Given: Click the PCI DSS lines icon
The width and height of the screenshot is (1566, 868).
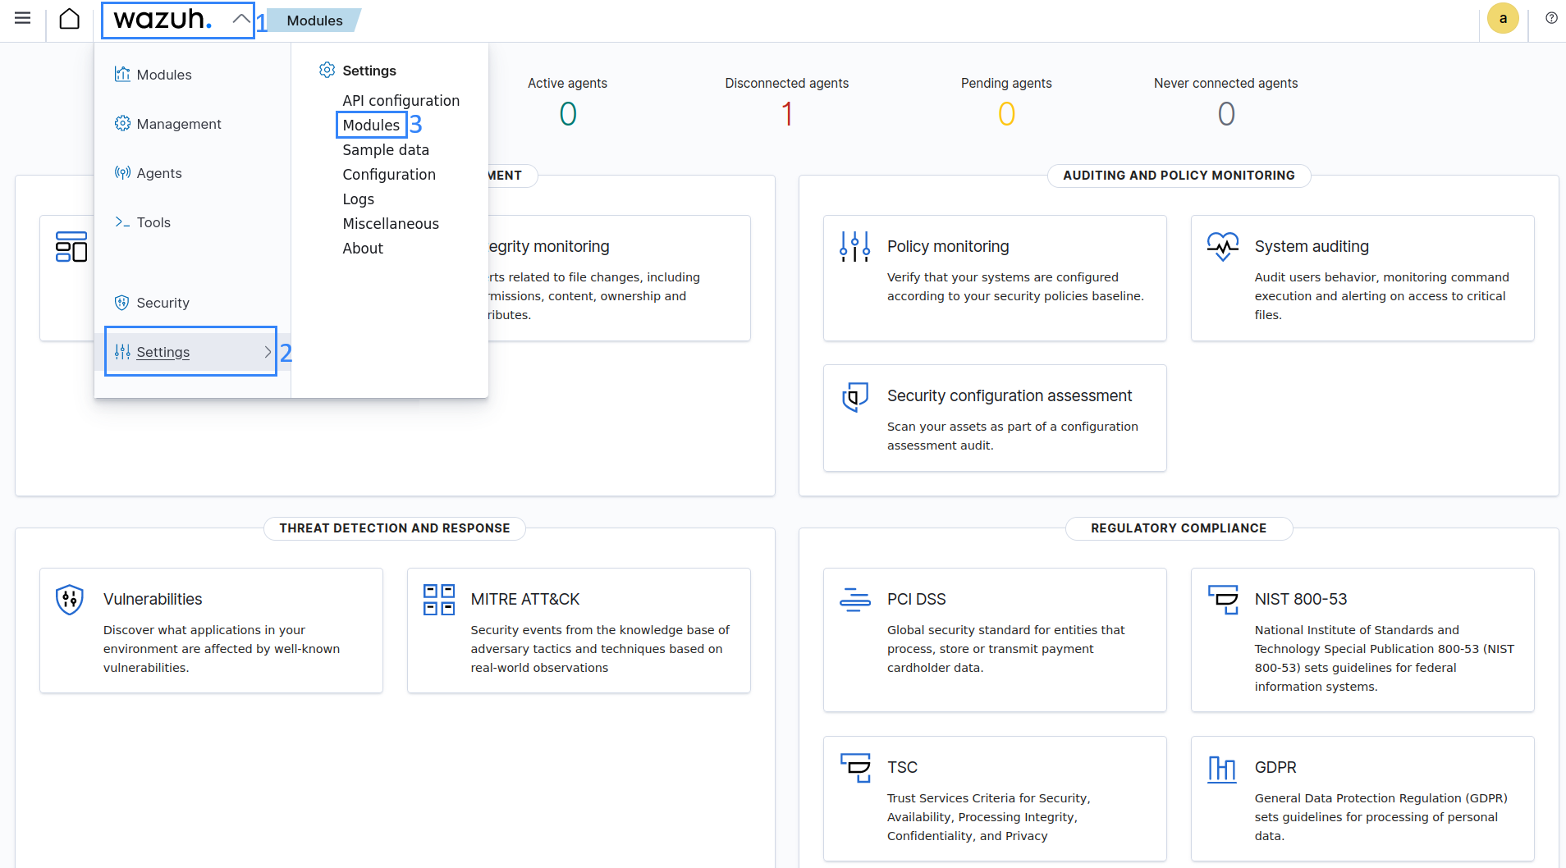Looking at the screenshot, I should click(x=854, y=600).
